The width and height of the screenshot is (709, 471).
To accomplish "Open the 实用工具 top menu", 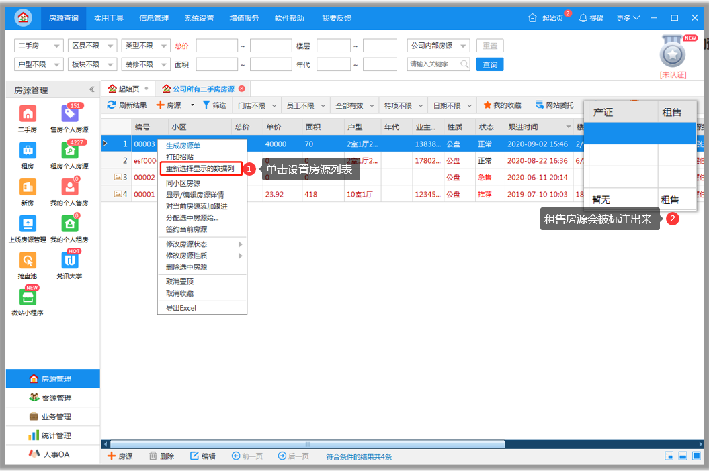I will click(x=108, y=19).
